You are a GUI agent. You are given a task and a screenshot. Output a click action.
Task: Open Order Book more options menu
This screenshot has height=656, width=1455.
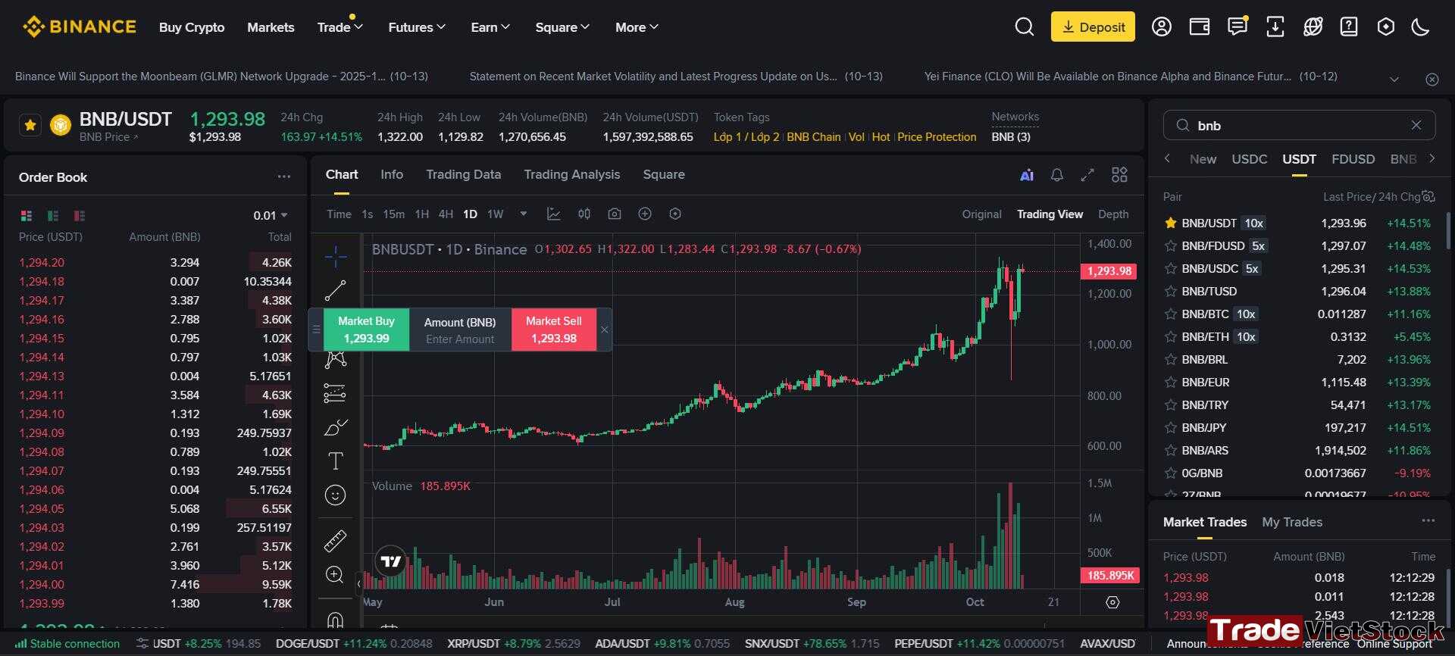[284, 176]
